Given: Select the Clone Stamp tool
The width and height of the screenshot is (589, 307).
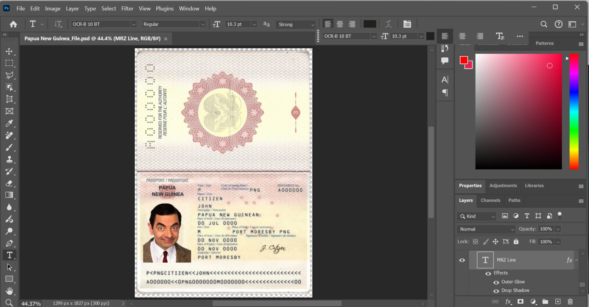Looking at the screenshot, I should 9,159.
